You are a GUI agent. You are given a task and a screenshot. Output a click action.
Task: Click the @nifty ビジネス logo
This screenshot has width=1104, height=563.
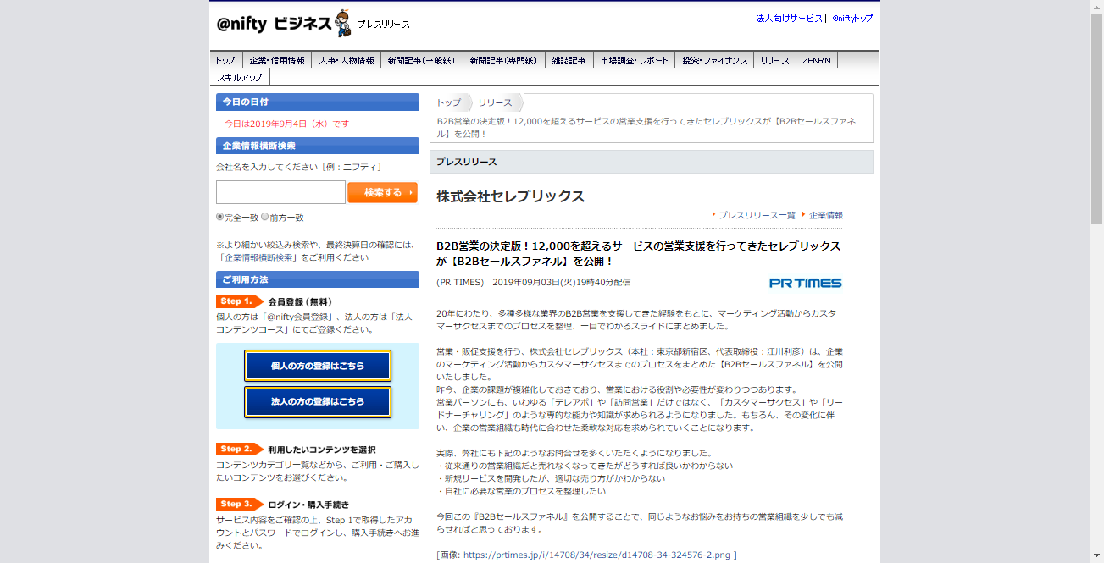pyautogui.click(x=274, y=25)
